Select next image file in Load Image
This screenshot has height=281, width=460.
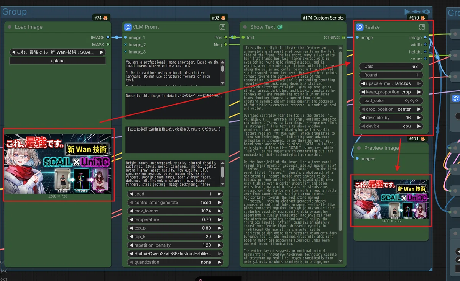tap(102, 52)
